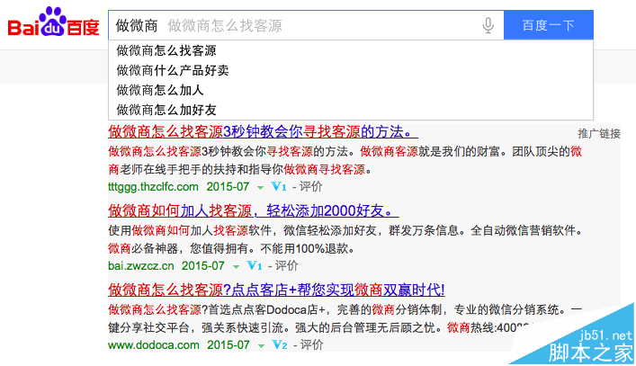Click the 推广链接 label

click(x=598, y=133)
